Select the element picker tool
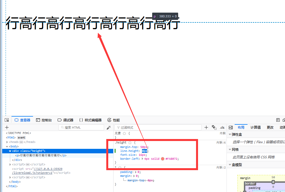 [7, 120]
